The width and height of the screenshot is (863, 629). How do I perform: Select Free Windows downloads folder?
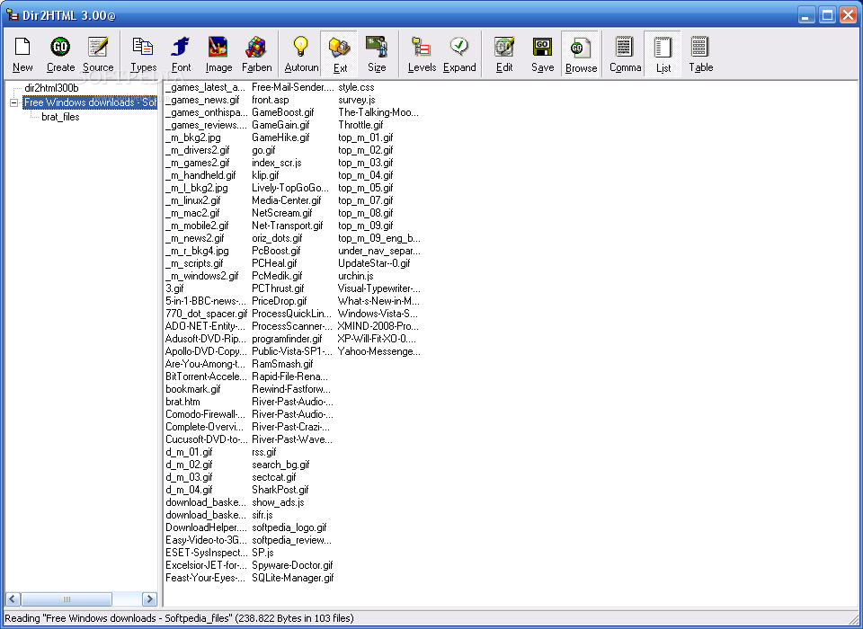(90, 102)
